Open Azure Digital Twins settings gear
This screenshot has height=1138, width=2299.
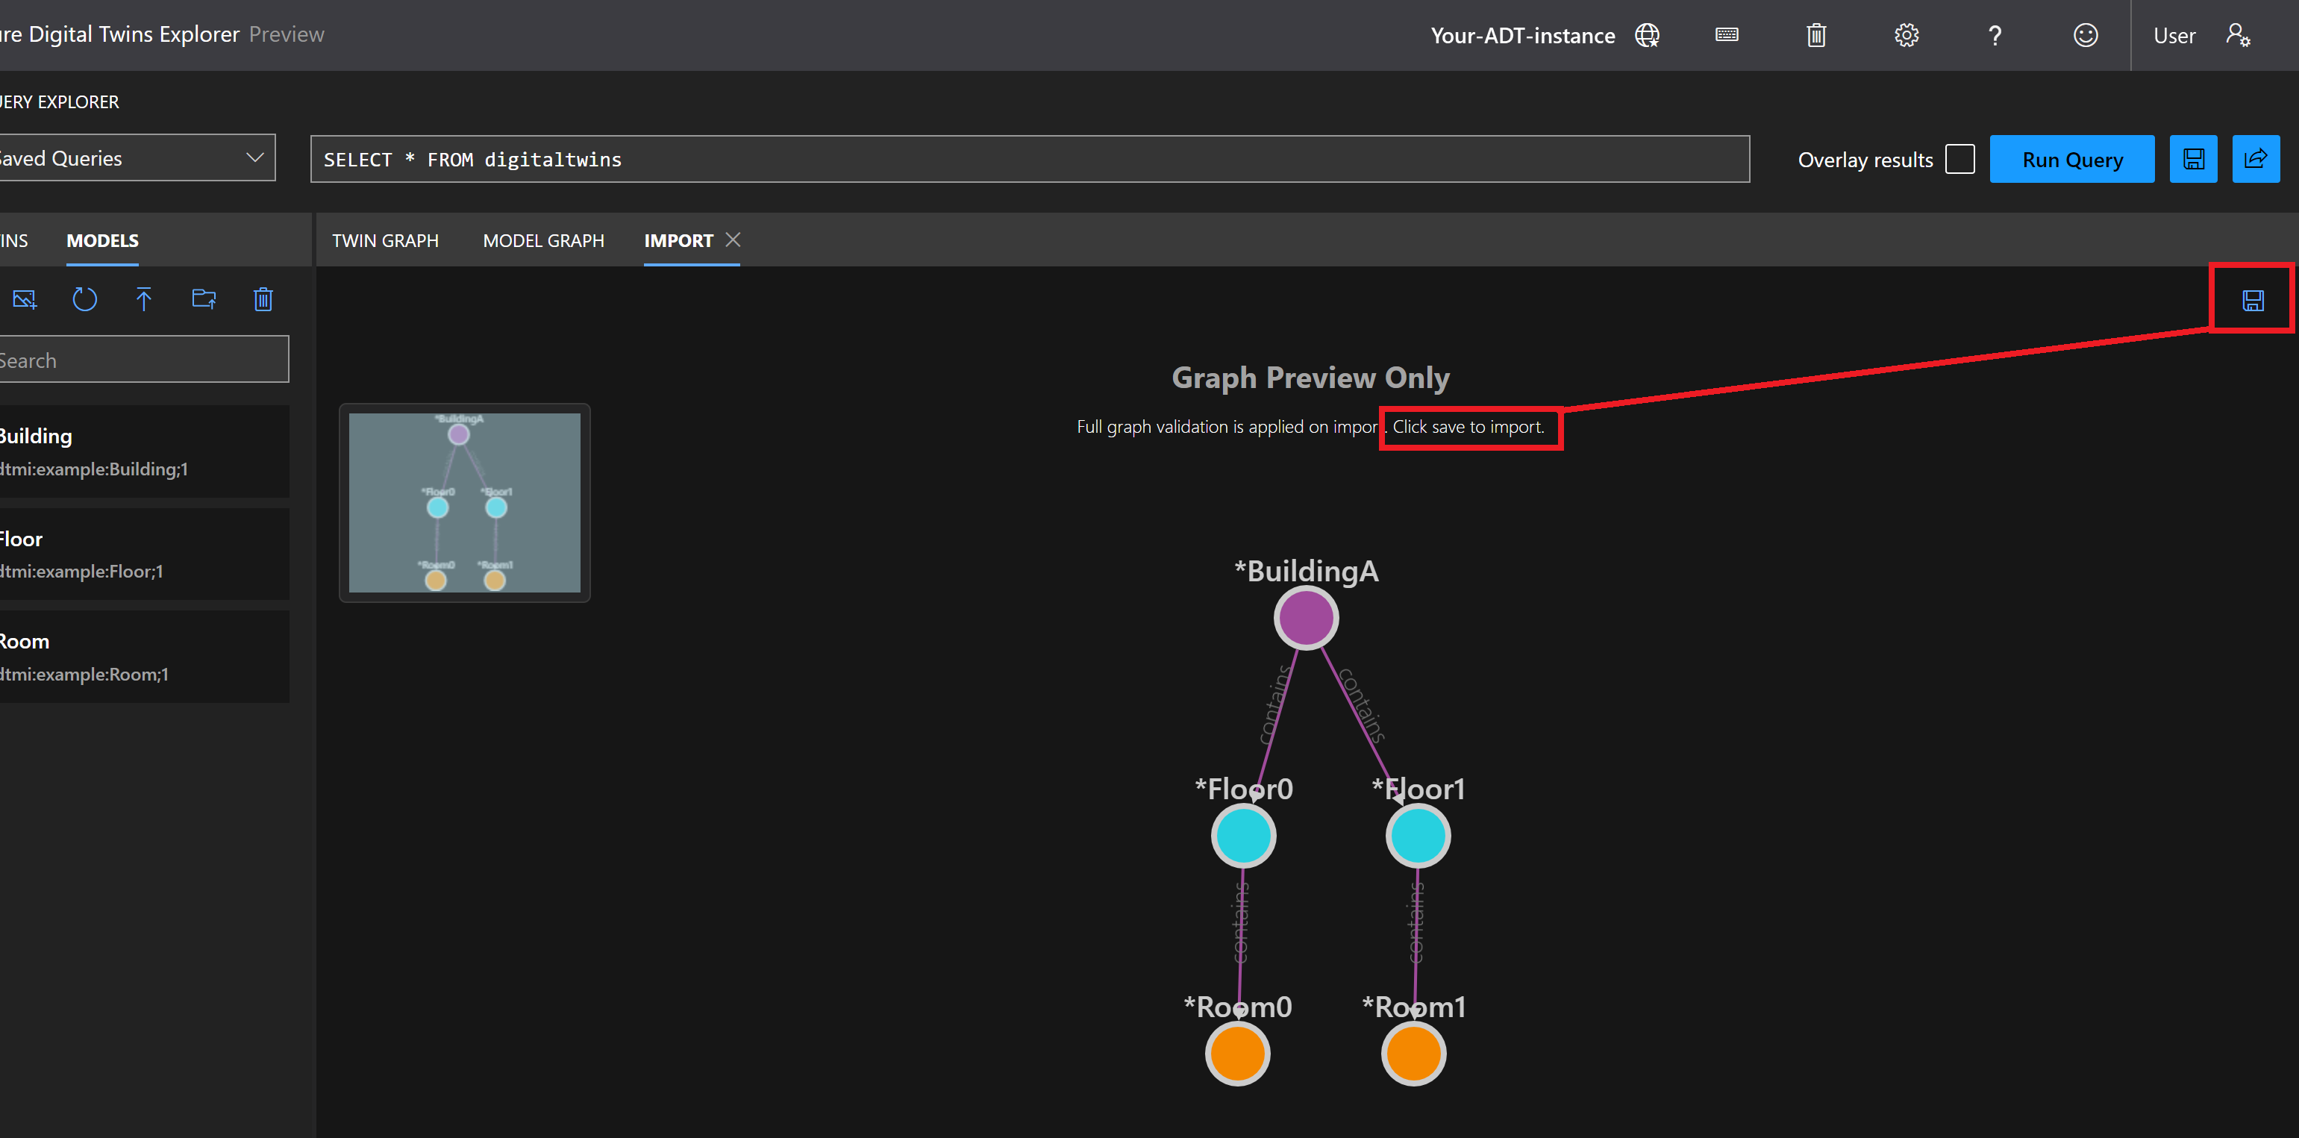tap(1906, 35)
